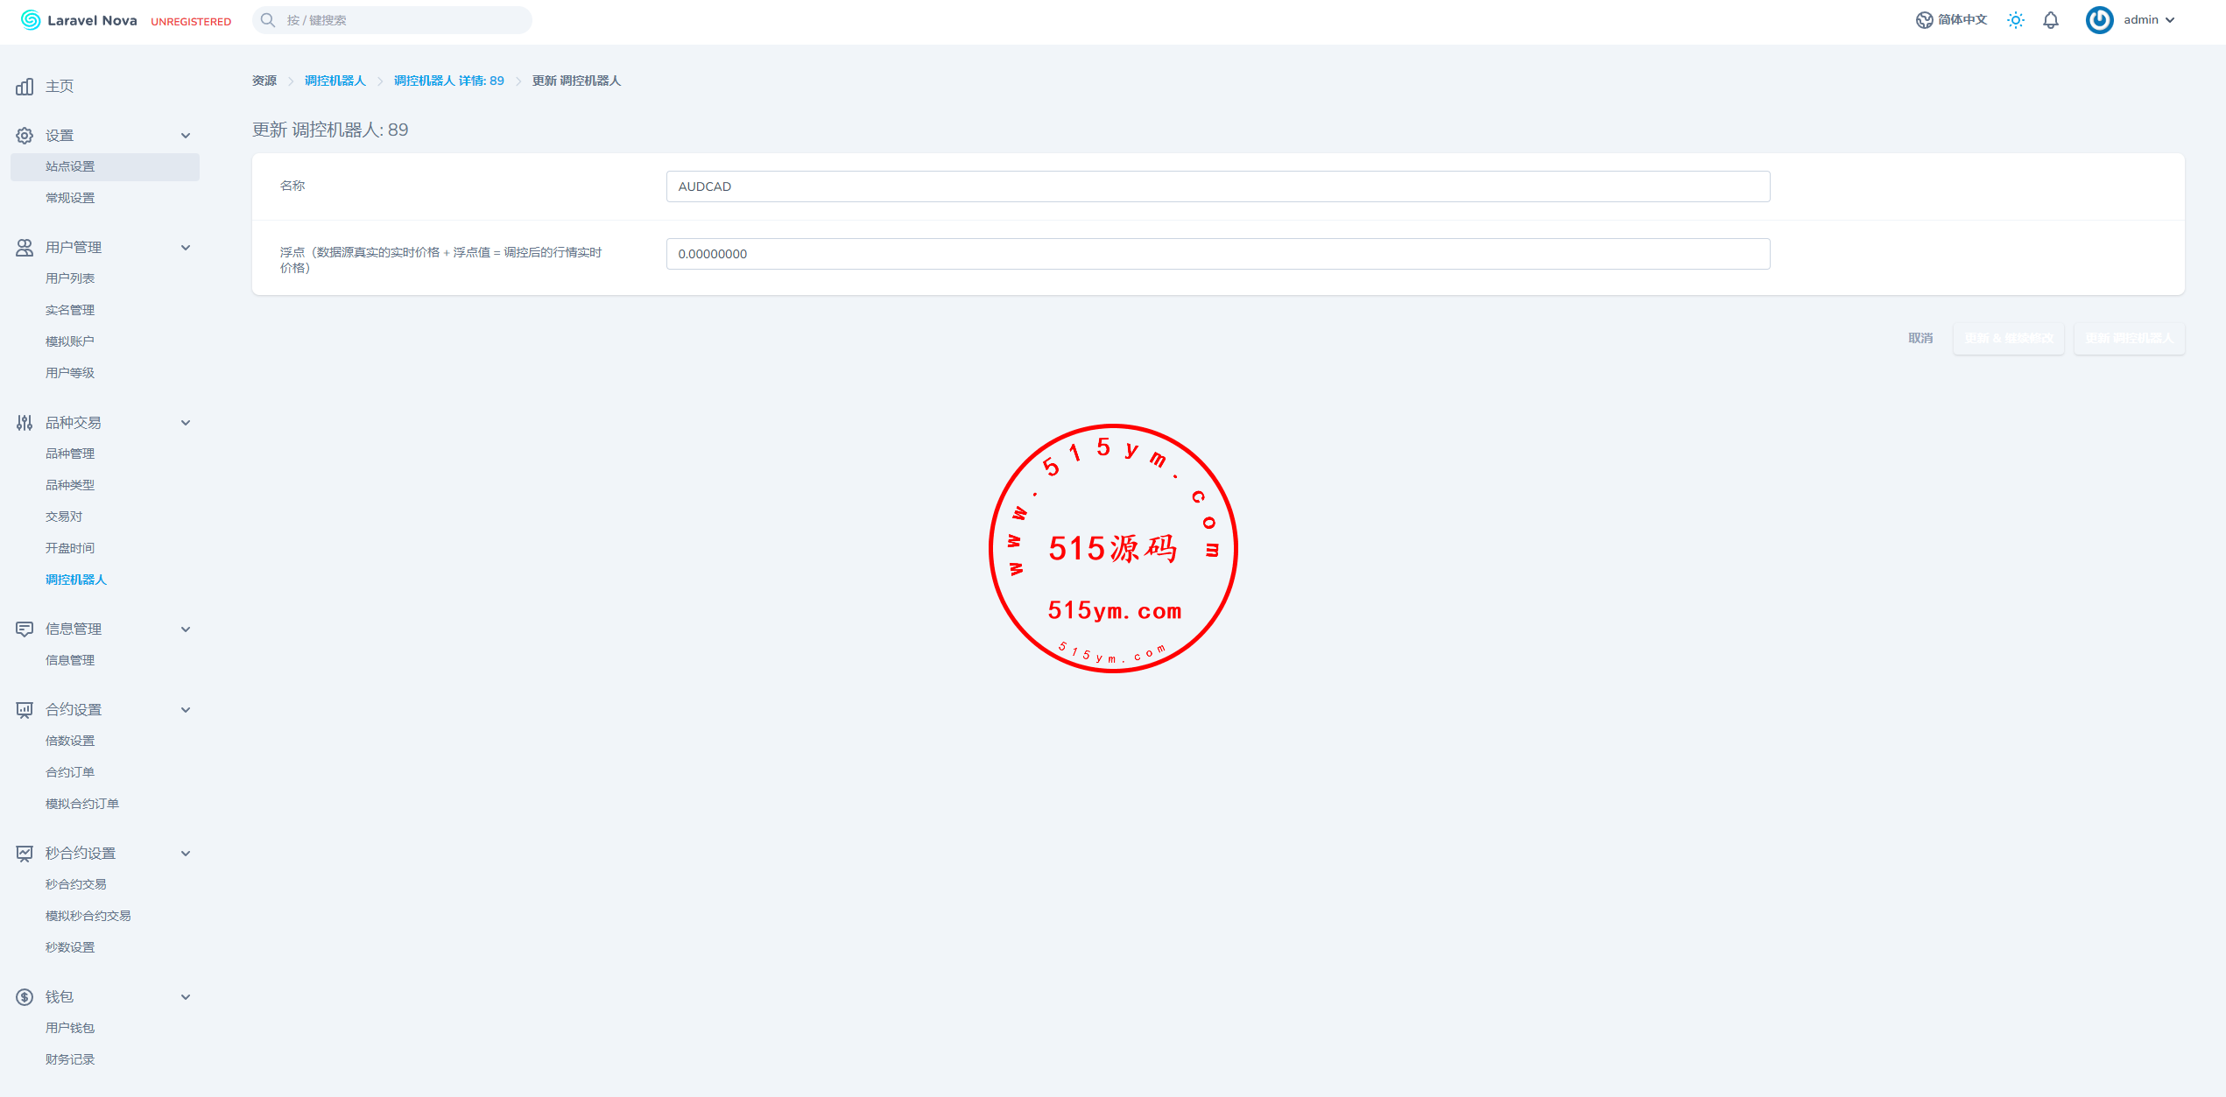Go to 用户列表 sidebar item
The width and height of the screenshot is (2226, 1097).
[x=70, y=278]
